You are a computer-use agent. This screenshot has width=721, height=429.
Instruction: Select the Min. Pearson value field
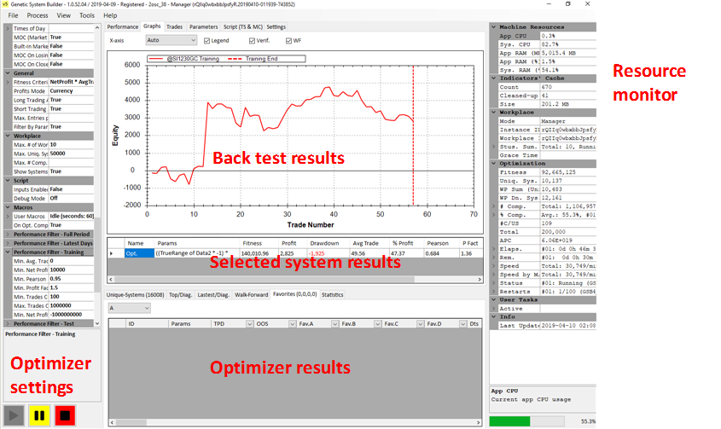pyautogui.click(x=73, y=278)
